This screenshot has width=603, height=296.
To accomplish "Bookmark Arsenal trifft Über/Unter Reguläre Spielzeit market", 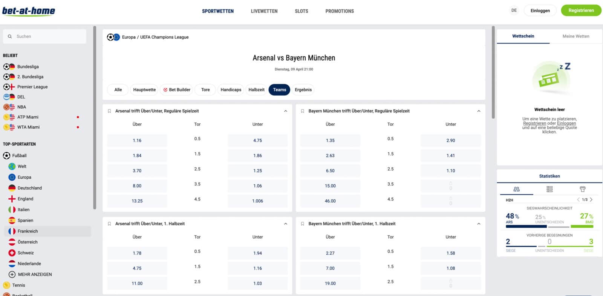I will tap(109, 111).
